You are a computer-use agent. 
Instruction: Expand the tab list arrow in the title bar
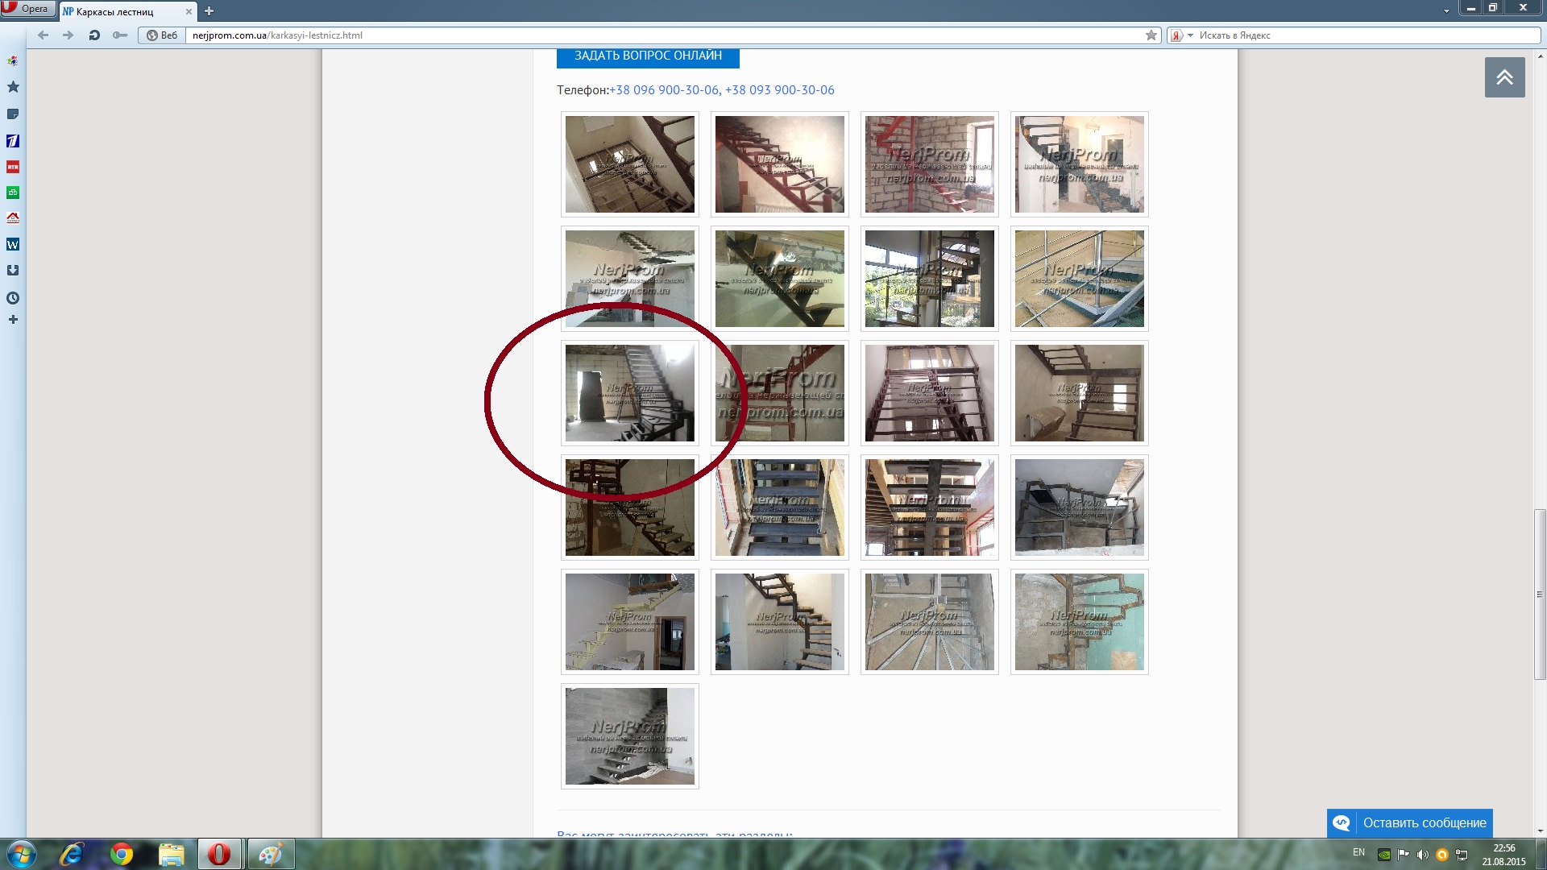(1446, 10)
